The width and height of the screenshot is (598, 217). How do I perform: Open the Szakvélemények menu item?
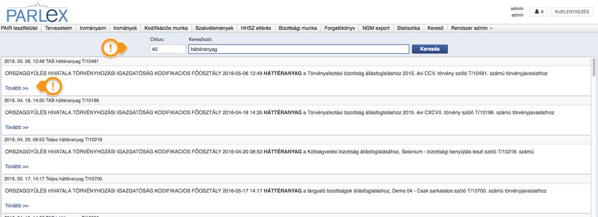[x=215, y=28]
